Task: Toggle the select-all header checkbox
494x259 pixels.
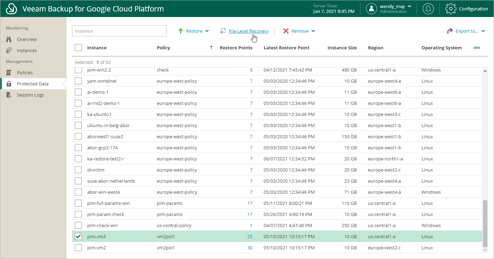Action: pos(78,48)
